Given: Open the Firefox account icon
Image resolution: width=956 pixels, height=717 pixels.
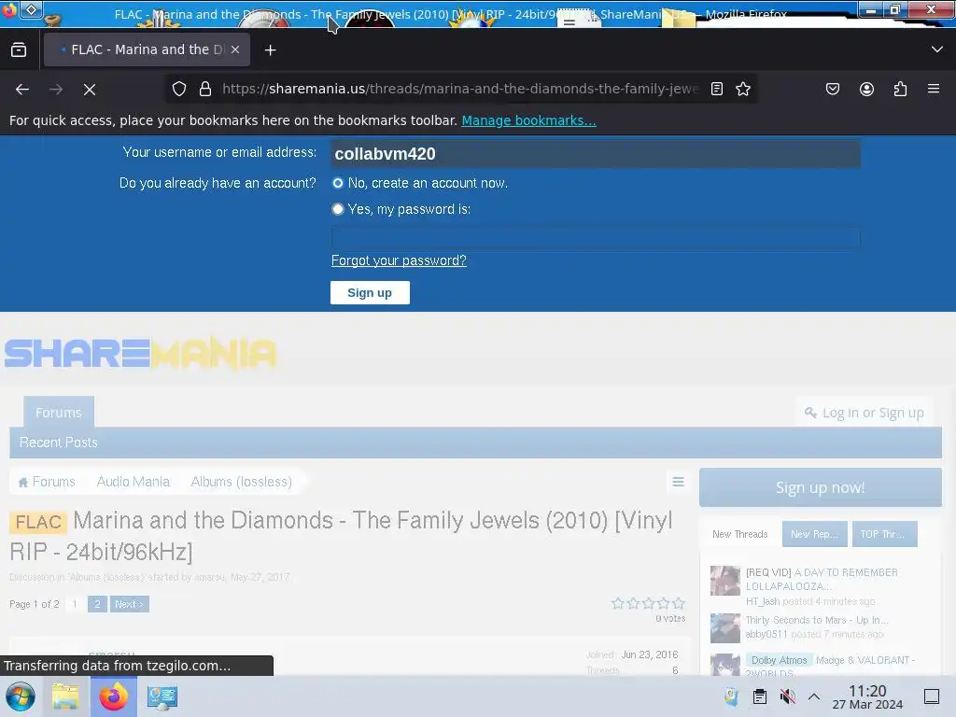Looking at the screenshot, I should (x=866, y=89).
